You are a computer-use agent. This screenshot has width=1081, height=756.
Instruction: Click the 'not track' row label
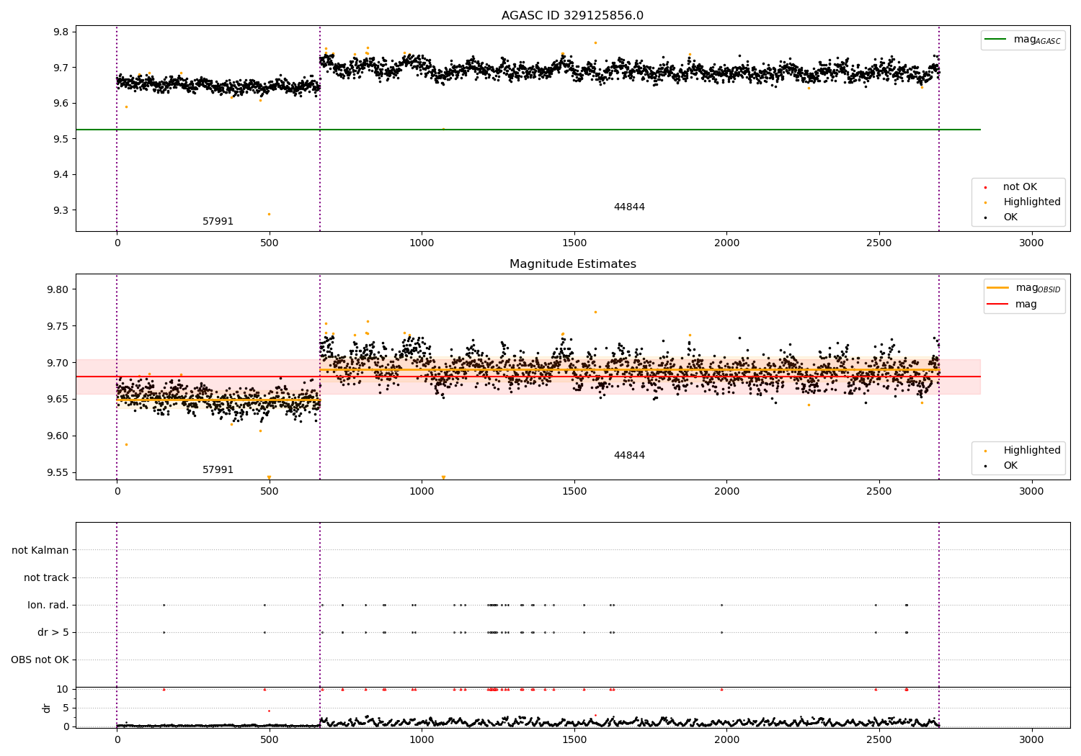click(x=46, y=577)
